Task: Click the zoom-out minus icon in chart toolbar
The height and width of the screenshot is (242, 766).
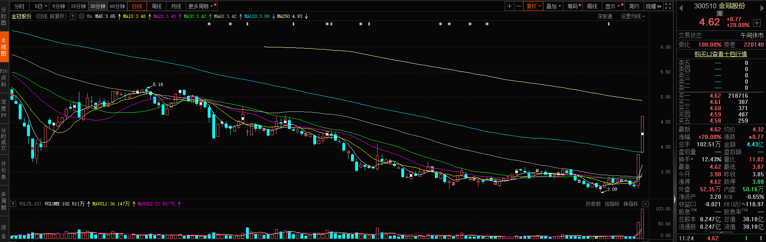Action: [x=518, y=6]
